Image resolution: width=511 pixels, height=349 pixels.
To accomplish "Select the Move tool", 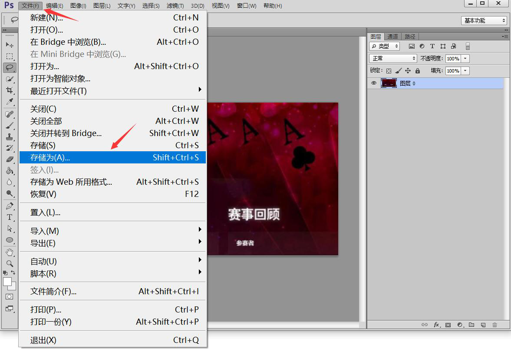I will [x=10, y=45].
